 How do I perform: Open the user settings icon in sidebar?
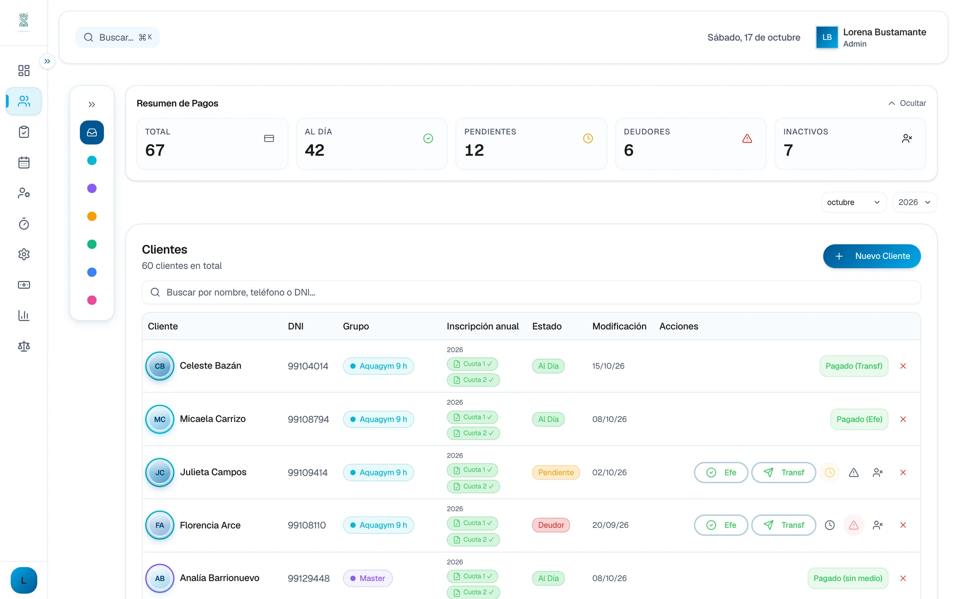pos(24,193)
